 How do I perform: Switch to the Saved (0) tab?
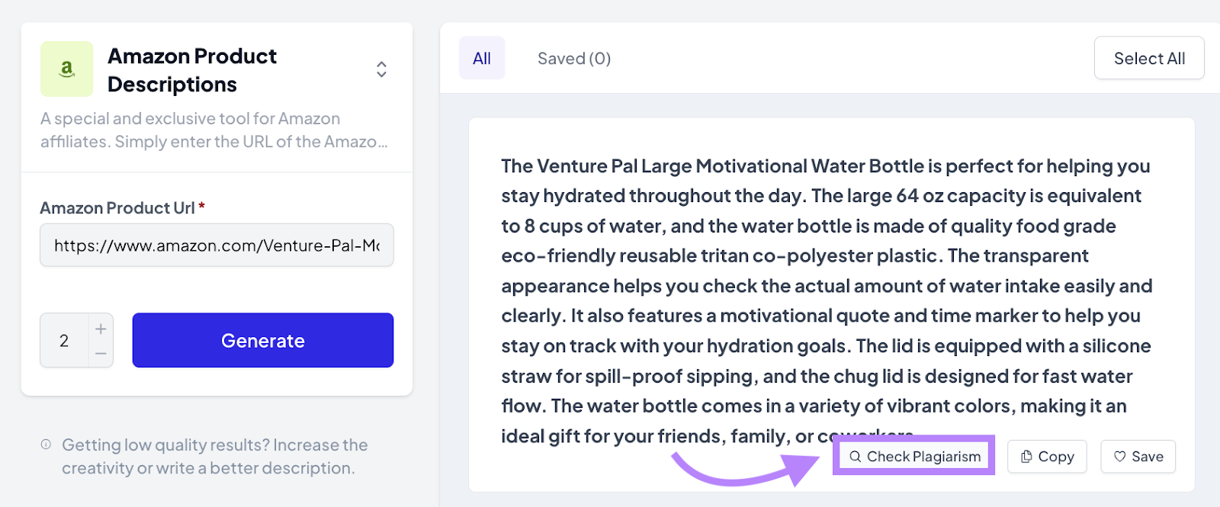574,58
